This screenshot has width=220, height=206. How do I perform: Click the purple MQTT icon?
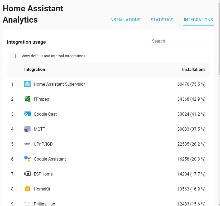[27, 129]
